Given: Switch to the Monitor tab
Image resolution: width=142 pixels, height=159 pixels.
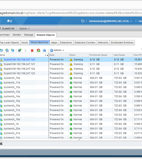Looking at the screenshot, I should (x=17, y=35).
